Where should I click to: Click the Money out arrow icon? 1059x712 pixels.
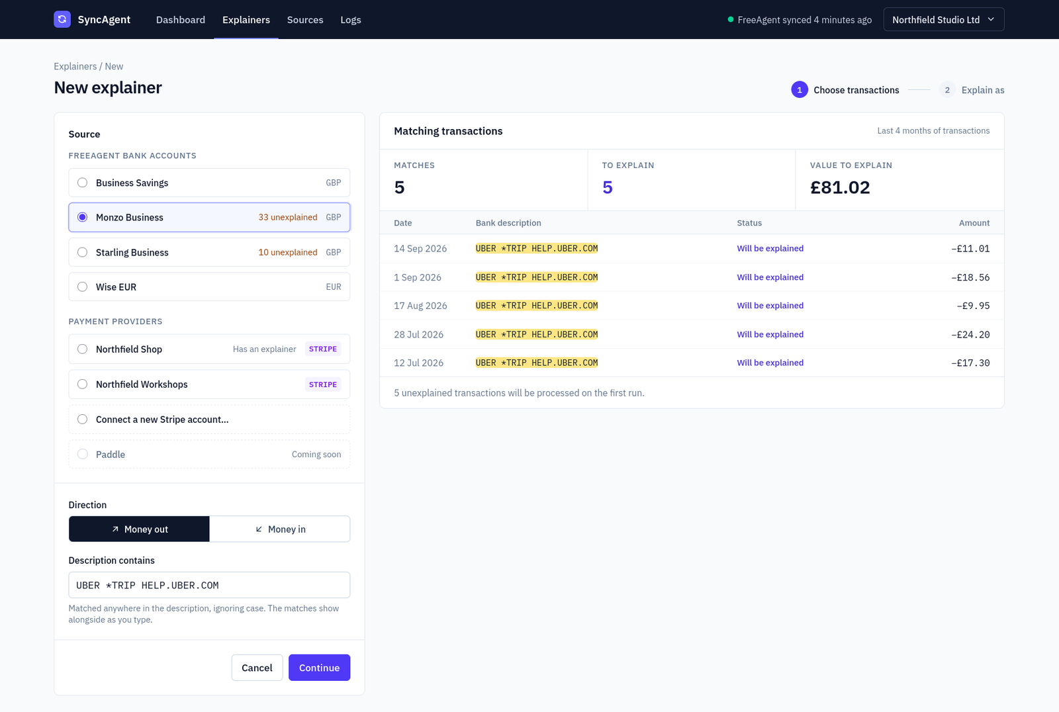tap(115, 529)
